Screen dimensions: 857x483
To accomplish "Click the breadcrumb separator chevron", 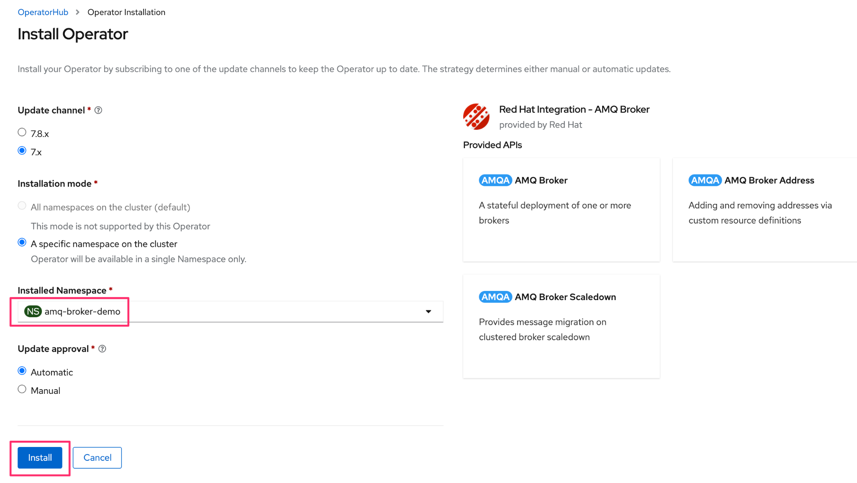I will click(77, 12).
